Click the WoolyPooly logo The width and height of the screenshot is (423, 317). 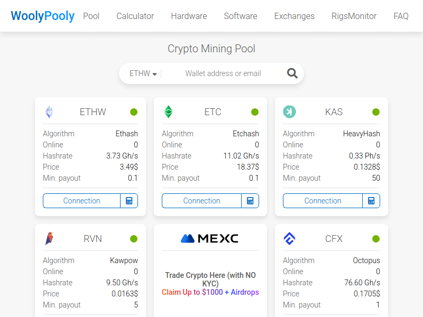43,16
